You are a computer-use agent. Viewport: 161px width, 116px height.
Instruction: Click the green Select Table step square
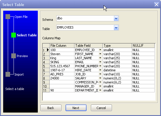click(14, 35)
